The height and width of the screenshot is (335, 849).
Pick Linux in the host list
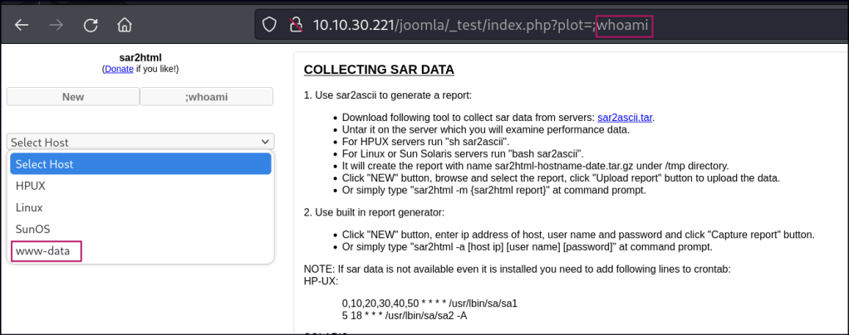(29, 207)
